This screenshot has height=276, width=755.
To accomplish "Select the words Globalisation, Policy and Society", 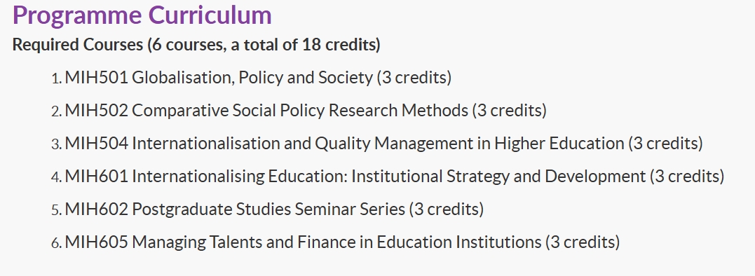I will pyautogui.click(x=252, y=78).
